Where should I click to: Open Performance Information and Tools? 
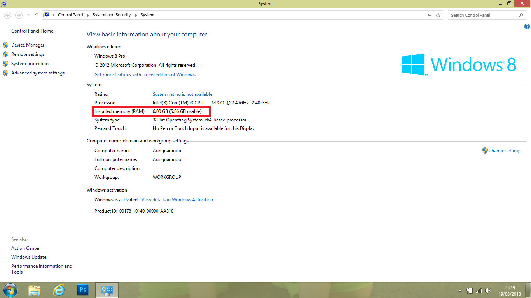[x=42, y=269]
